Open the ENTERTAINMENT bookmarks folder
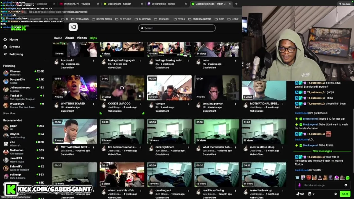The height and width of the screenshot is (199, 354). pos(199,19)
